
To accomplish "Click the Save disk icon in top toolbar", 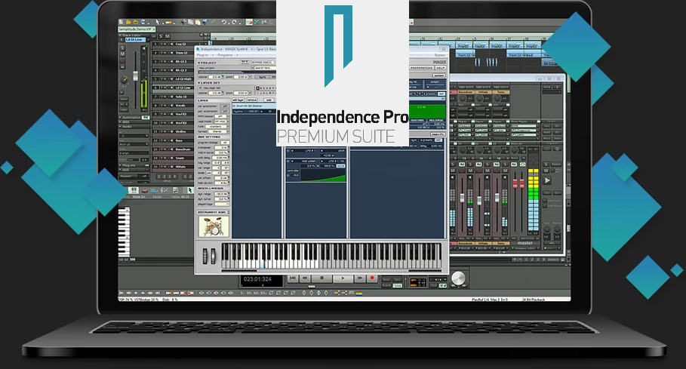I will coord(143,23).
